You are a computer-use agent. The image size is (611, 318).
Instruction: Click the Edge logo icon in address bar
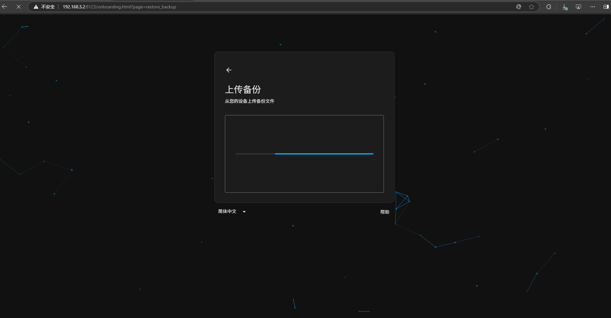[x=518, y=7]
